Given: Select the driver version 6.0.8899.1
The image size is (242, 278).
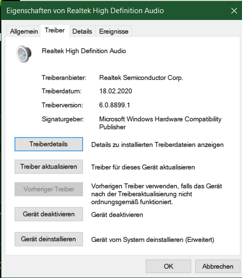Looking at the screenshot, I should click(115, 105).
